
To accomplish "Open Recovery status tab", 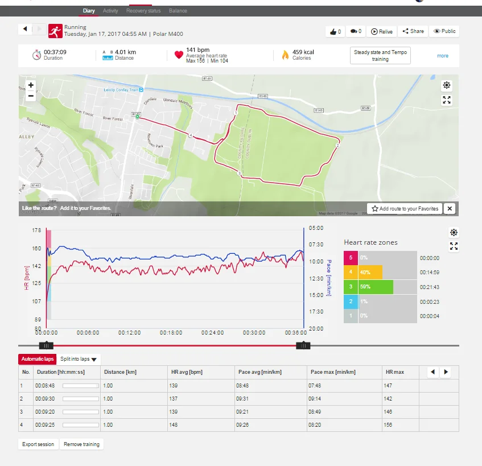I will pos(143,11).
